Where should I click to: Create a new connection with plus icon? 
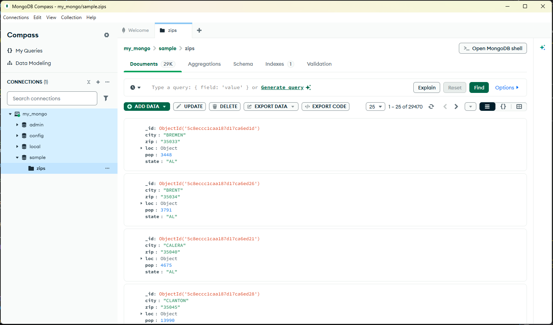pyautogui.click(x=98, y=82)
